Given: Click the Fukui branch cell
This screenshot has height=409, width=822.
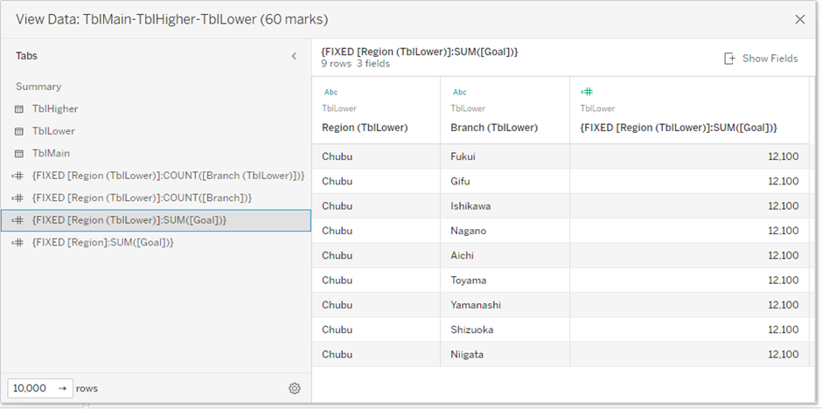Looking at the screenshot, I should pyautogui.click(x=505, y=156).
